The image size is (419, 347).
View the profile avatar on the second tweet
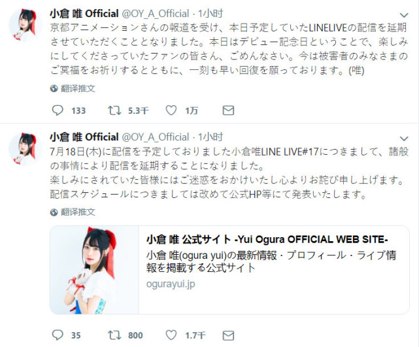point(25,148)
